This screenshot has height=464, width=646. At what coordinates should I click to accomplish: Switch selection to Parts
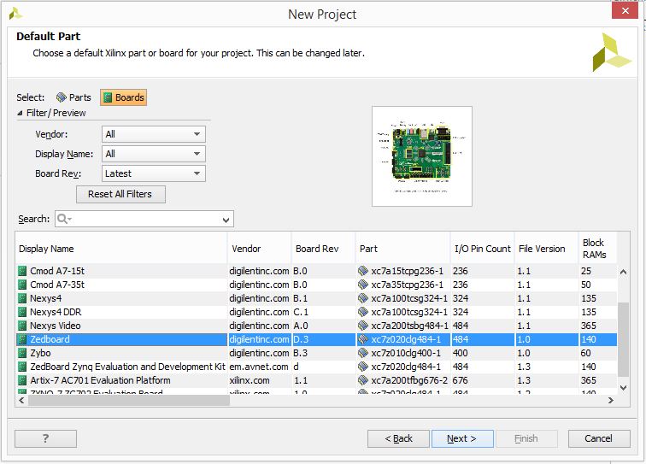point(73,97)
